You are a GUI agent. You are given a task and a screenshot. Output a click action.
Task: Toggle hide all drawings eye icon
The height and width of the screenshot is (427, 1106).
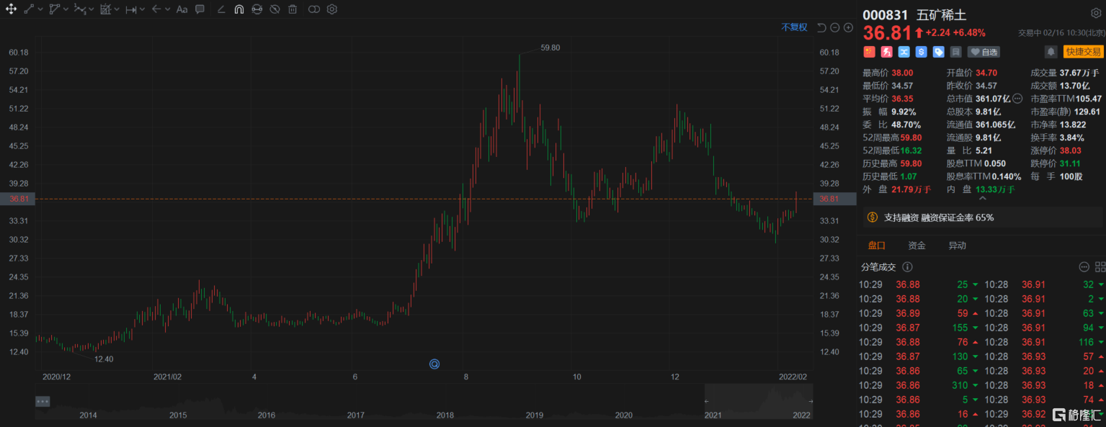click(x=275, y=9)
